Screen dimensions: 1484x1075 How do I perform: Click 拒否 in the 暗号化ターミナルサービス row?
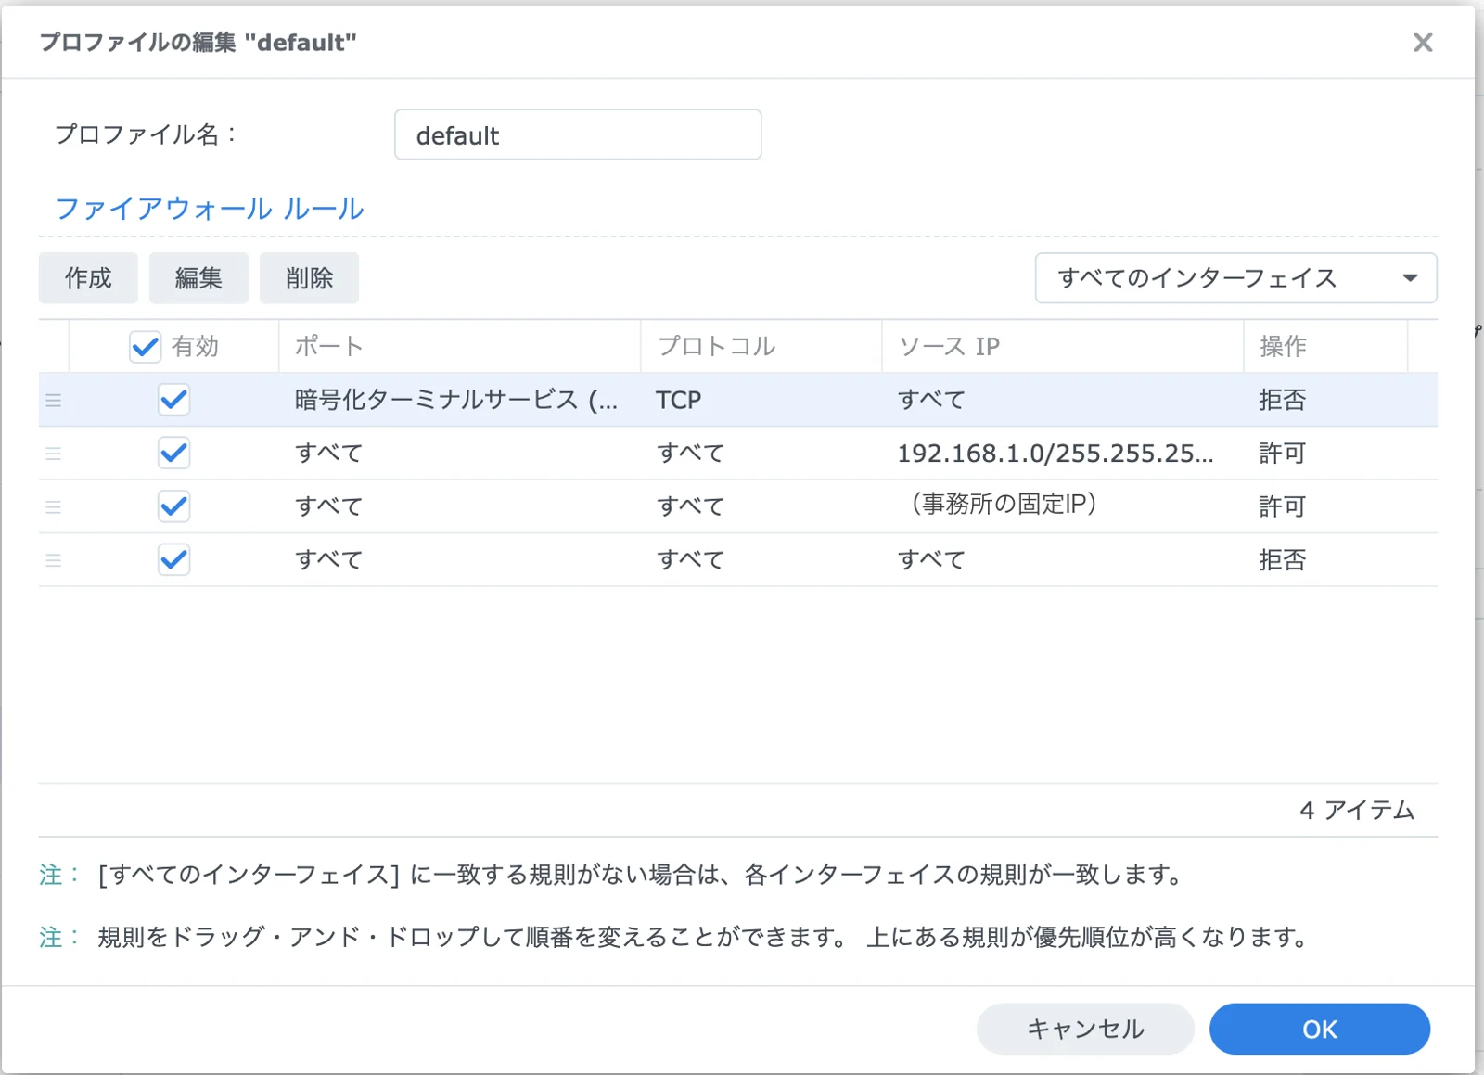[1283, 400]
